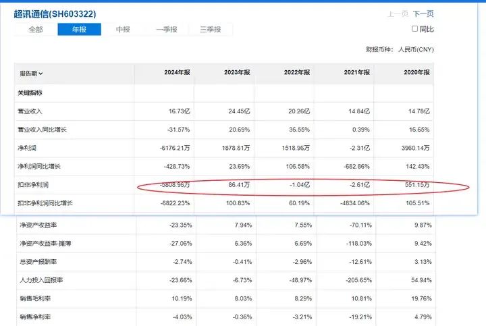This screenshot has height=326, width=486.
Task: Select the 三季报 tab
Action: pos(211,30)
